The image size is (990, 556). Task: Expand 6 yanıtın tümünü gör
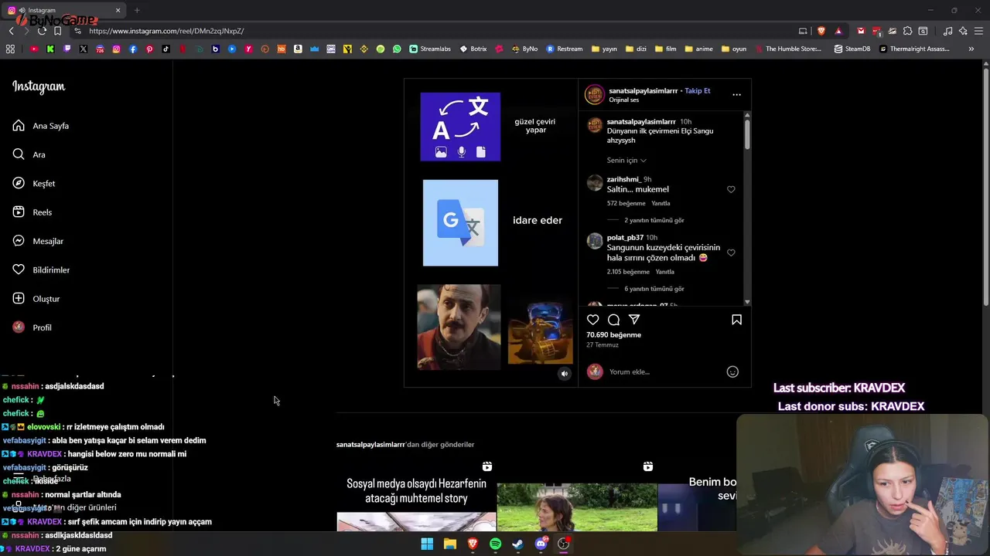coord(654,289)
